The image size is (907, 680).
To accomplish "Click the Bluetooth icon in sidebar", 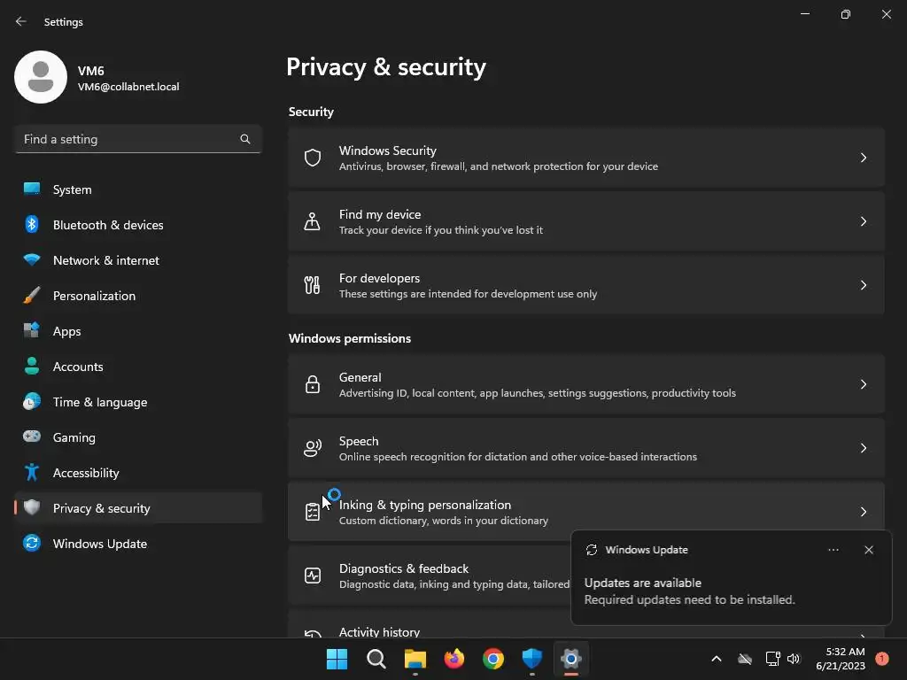I will point(32,224).
